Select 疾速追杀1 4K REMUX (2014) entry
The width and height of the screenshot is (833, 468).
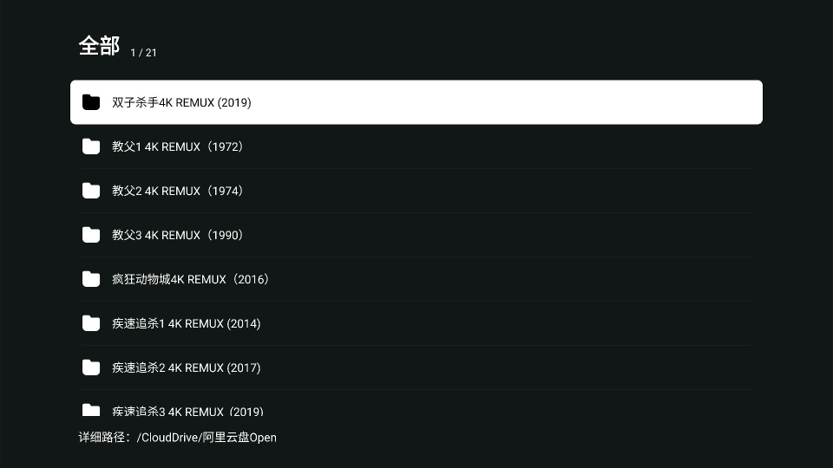click(x=186, y=323)
